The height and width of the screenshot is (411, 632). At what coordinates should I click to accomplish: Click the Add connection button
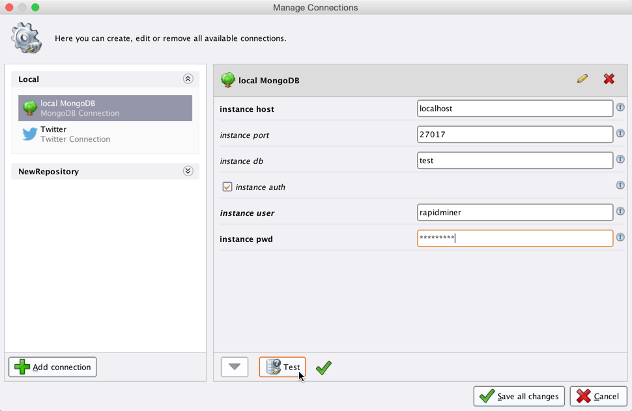click(53, 367)
